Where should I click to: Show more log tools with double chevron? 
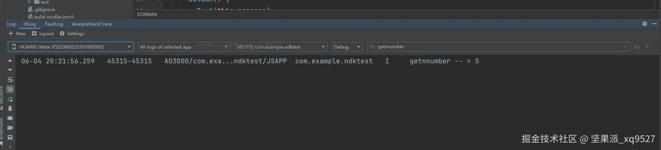(10, 147)
